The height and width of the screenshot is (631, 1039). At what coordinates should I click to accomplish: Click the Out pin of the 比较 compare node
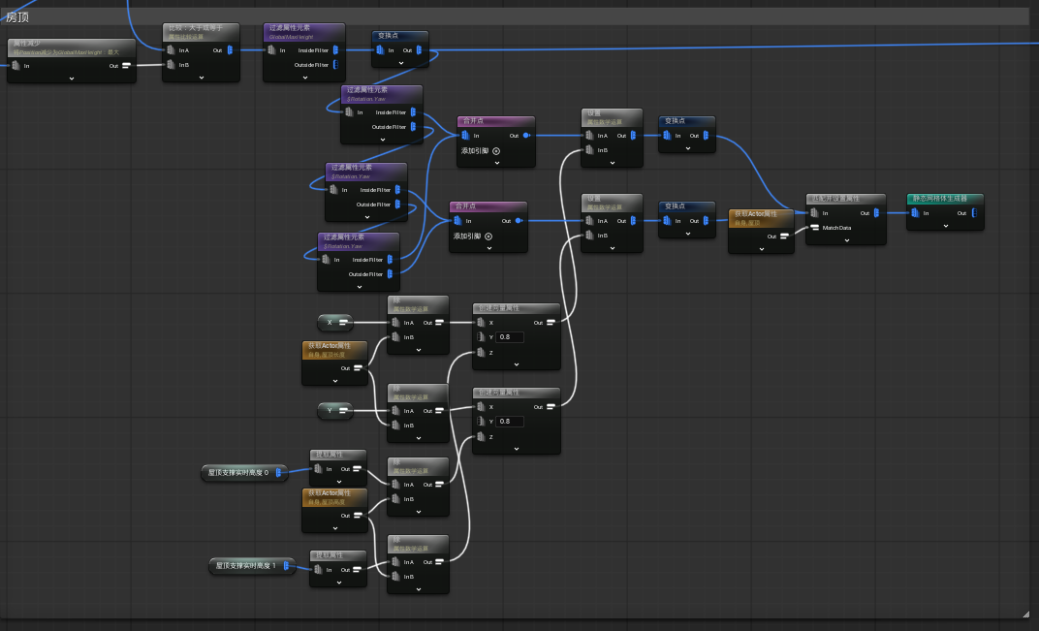coord(230,49)
